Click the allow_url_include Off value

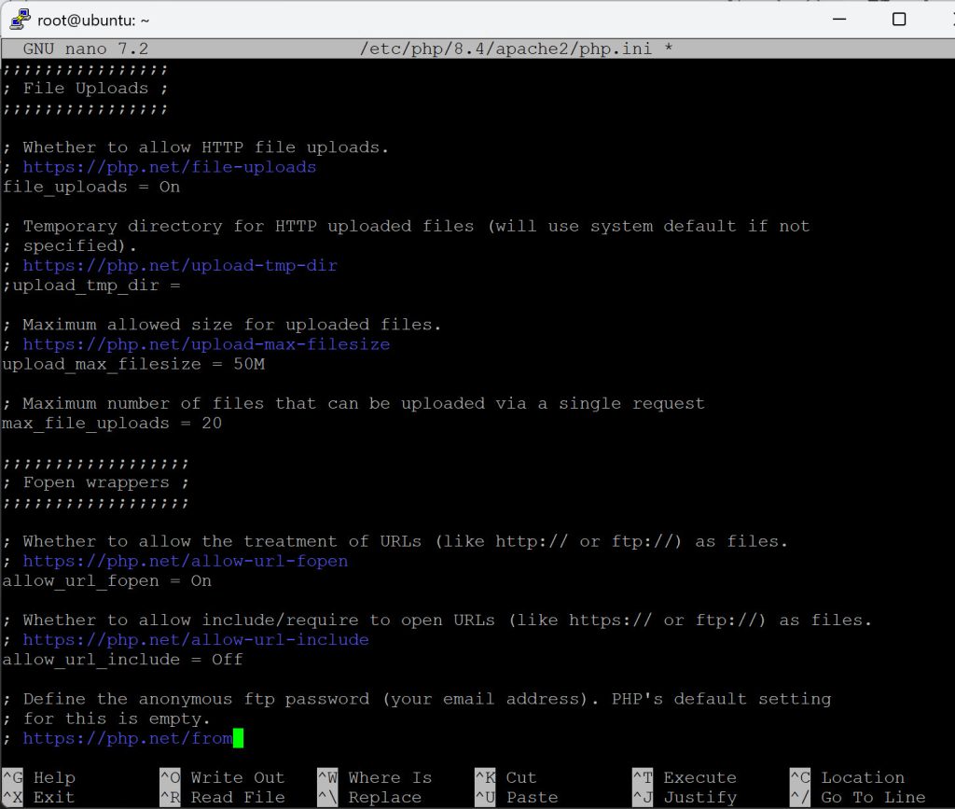tap(227, 660)
